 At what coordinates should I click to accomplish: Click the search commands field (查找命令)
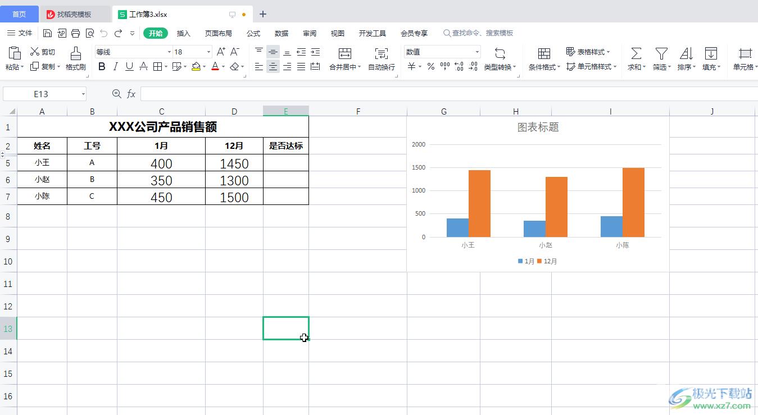pyautogui.click(x=478, y=33)
